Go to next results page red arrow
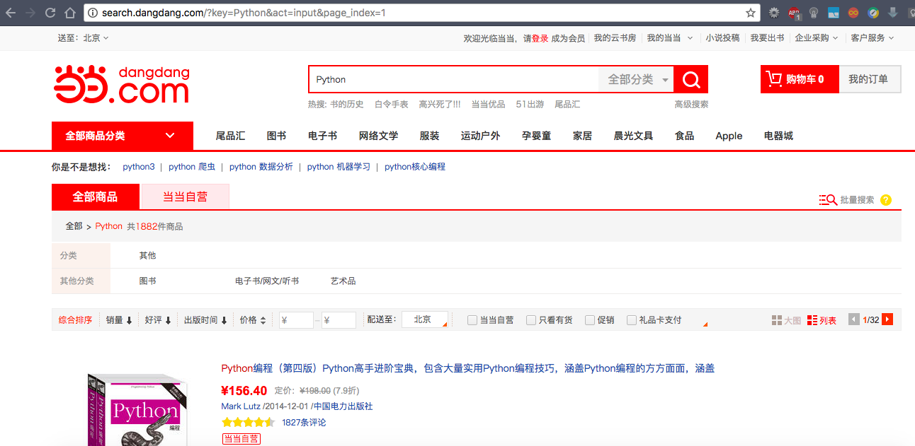Screen dimensions: 915x446 point(887,319)
